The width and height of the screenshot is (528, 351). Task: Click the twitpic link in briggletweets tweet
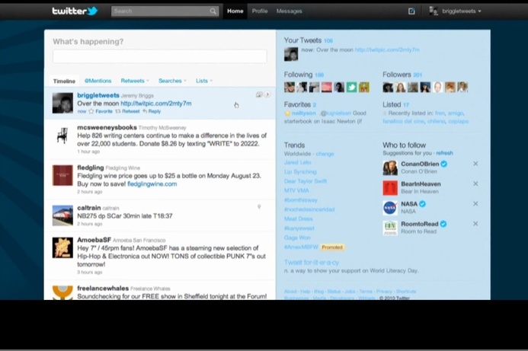click(x=156, y=104)
